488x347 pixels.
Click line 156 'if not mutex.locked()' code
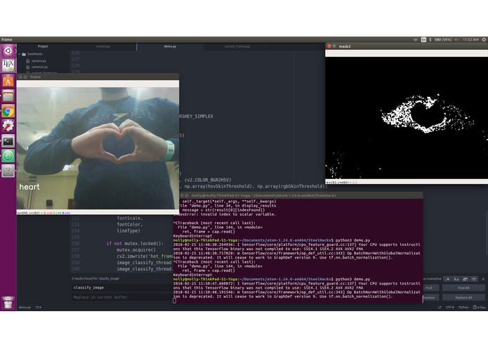pyautogui.click(x=135, y=243)
